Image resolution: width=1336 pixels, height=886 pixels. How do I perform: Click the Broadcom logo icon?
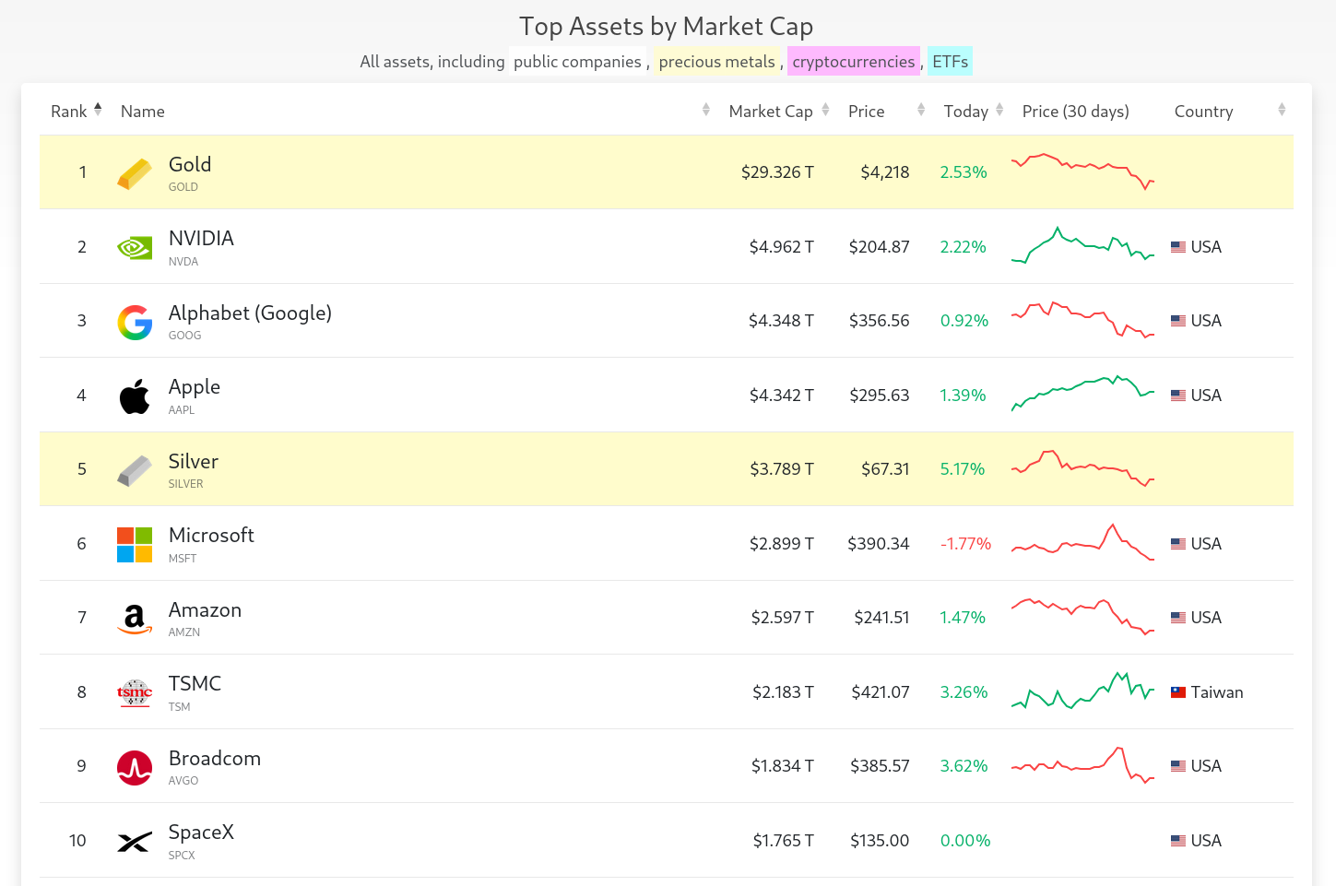(135, 767)
